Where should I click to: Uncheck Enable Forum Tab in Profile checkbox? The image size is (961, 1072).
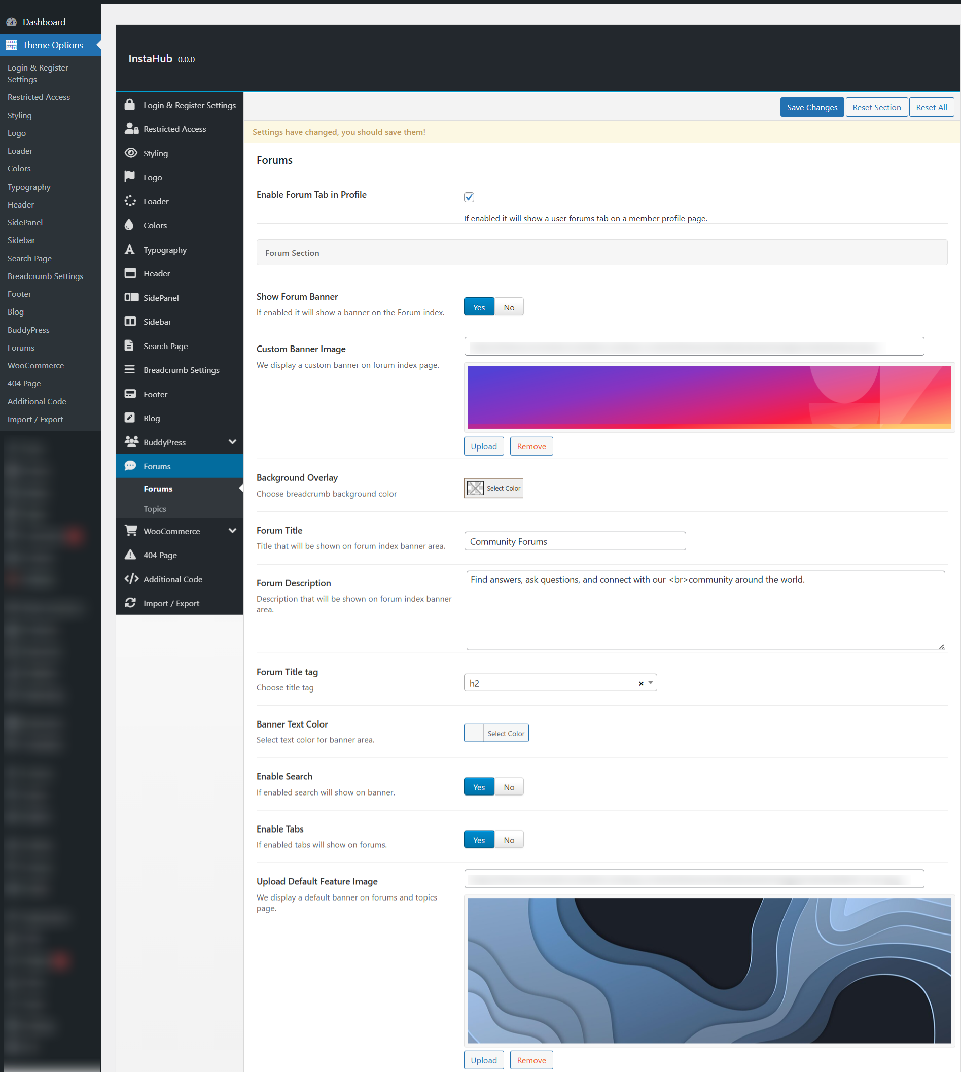click(469, 197)
